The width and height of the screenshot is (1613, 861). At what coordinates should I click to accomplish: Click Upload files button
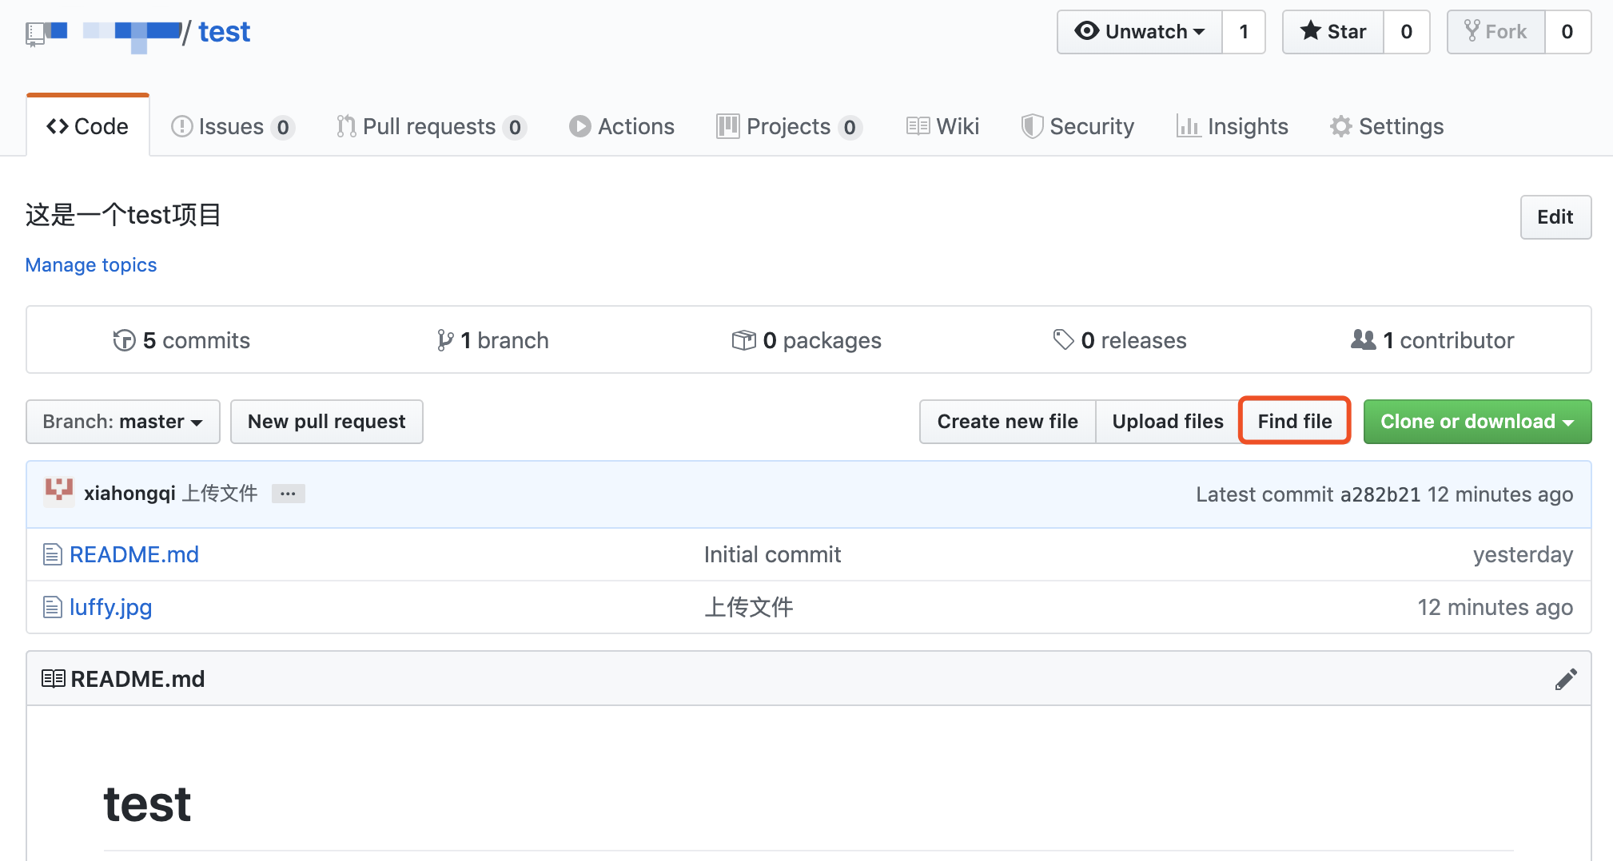pyautogui.click(x=1168, y=422)
